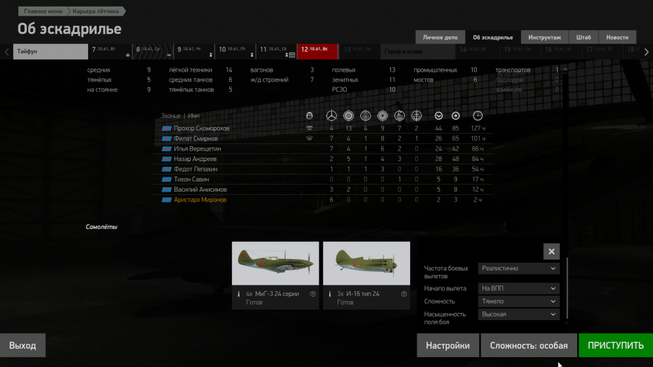Click the И-16 тип 24 aircraft thumbnail

click(x=366, y=263)
